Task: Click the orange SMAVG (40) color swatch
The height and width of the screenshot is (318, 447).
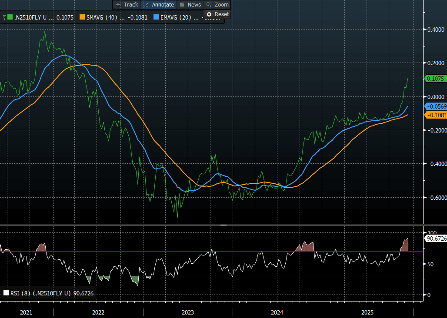Action: tap(82, 18)
